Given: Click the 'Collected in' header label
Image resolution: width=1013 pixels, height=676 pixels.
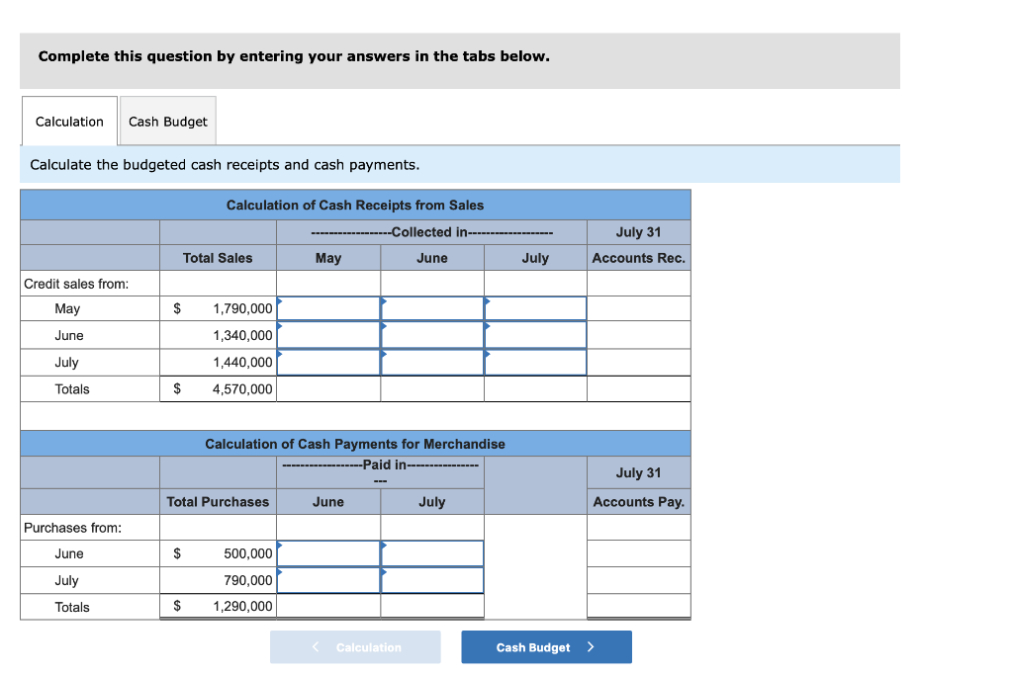Looking at the screenshot, I should point(429,232).
